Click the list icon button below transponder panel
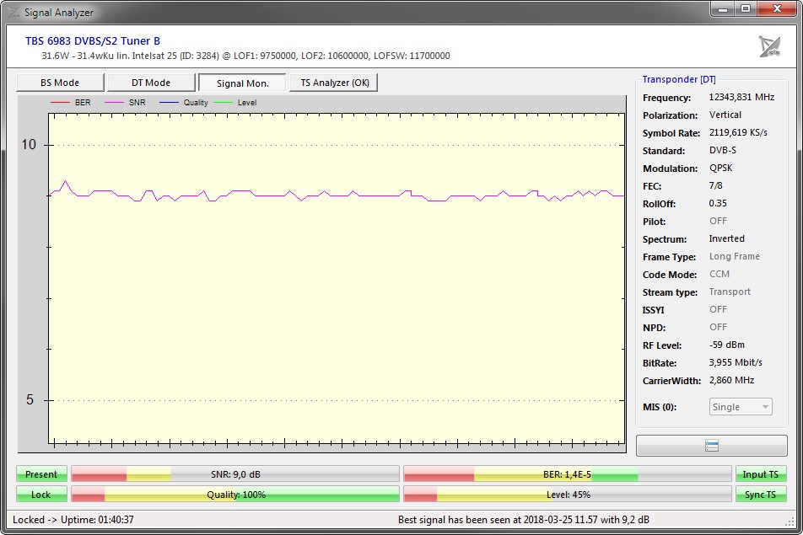This screenshot has height=535, width=803. (711, 446)
